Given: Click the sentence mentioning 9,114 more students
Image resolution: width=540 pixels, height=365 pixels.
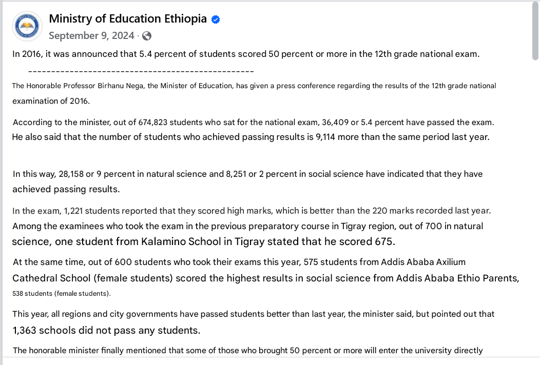Looking at the screenshot, I should click(x=250, y=137).
